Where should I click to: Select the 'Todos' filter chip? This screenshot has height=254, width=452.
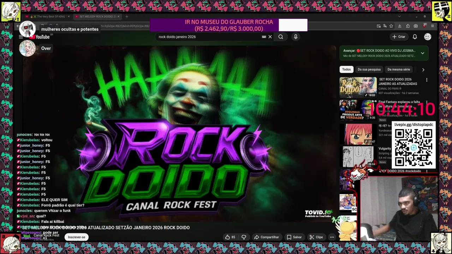tap(346, 69)
